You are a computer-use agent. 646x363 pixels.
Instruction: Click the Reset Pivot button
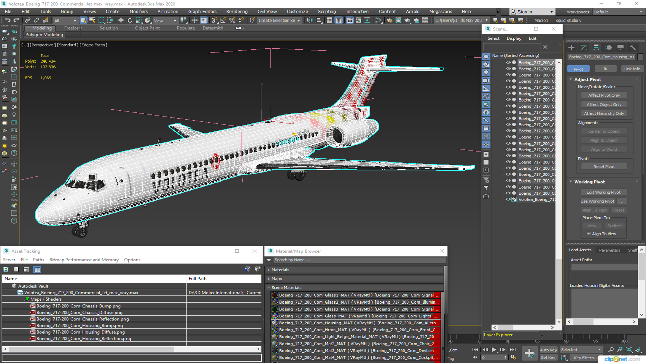coord(604,167)
